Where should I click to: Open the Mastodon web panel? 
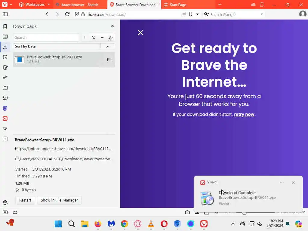(x=5, y=108)
